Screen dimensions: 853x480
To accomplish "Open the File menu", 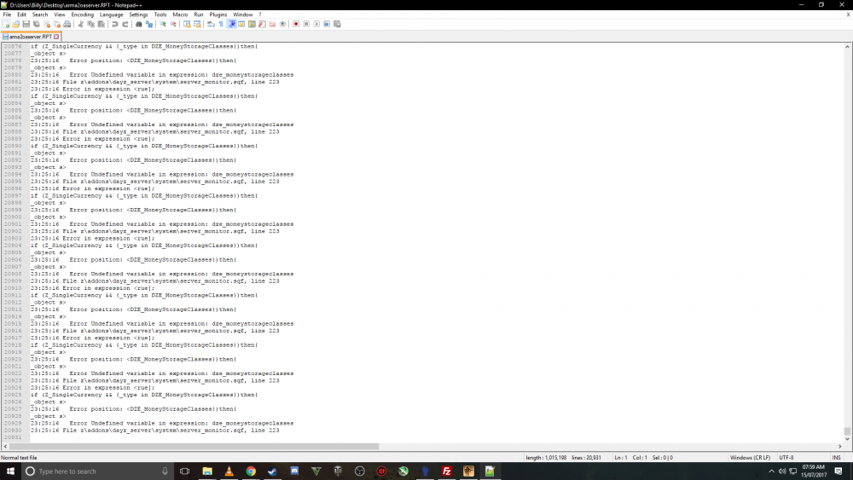I will (7, 14).
